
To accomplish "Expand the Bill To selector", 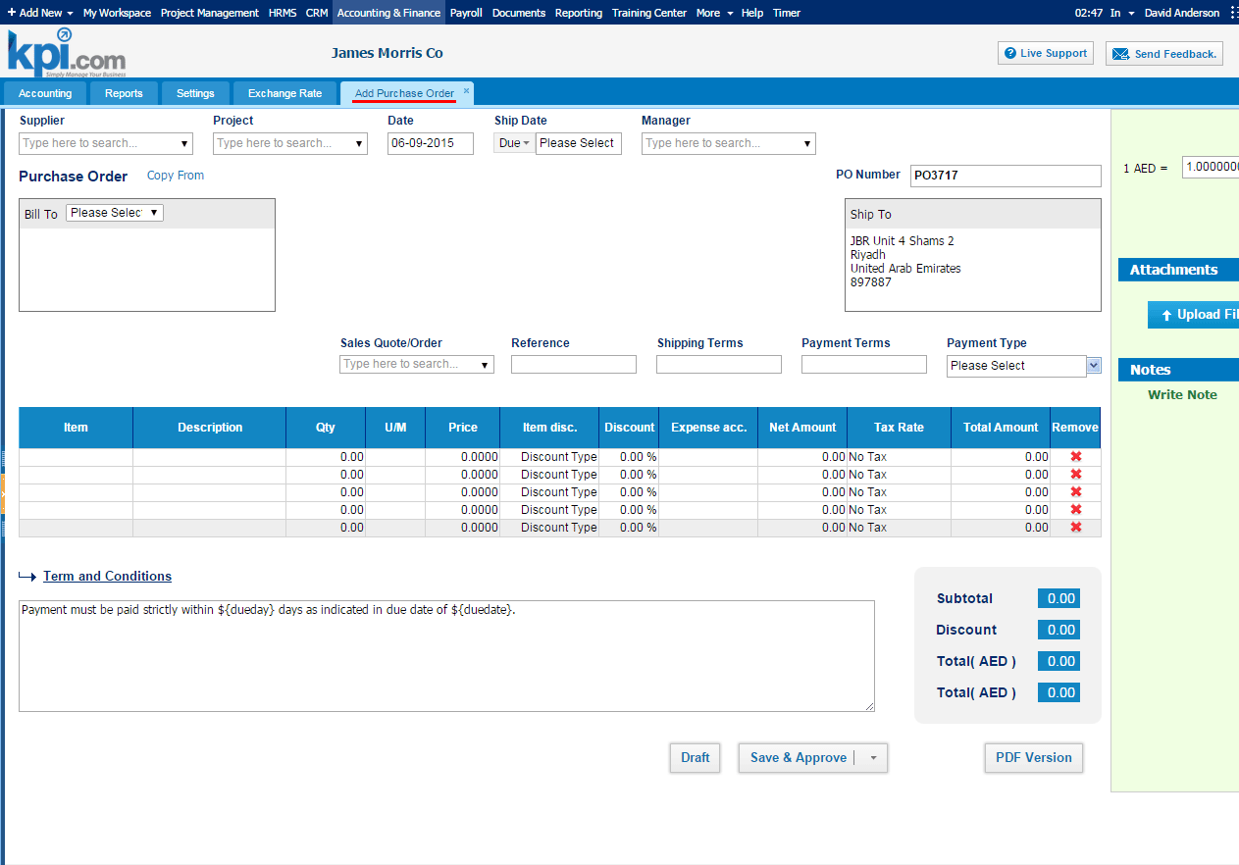I will coord(114,213).
